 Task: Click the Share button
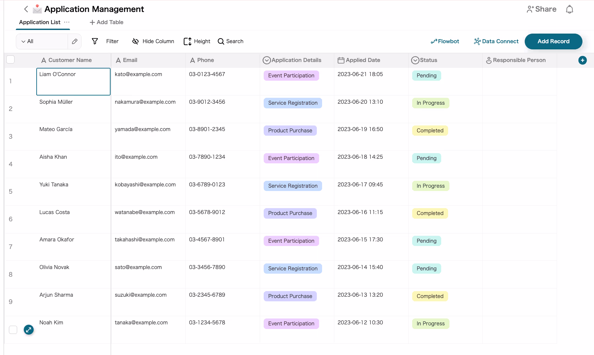pyautogui.click(x=541, y=9)
